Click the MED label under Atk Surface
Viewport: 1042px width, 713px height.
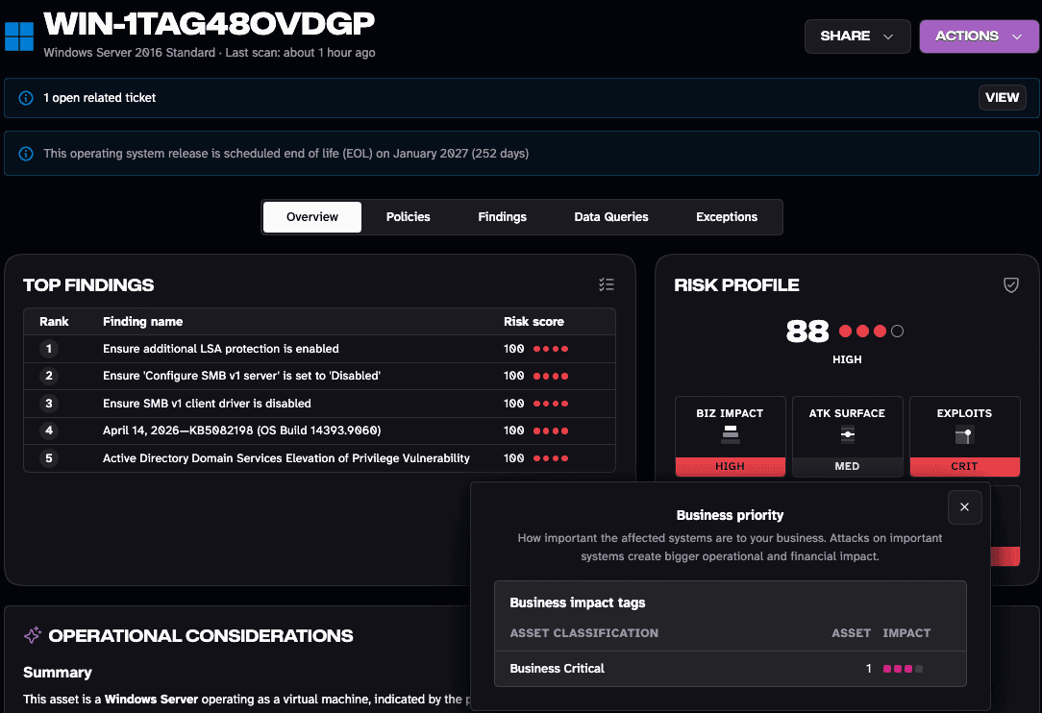click(847, 466)
